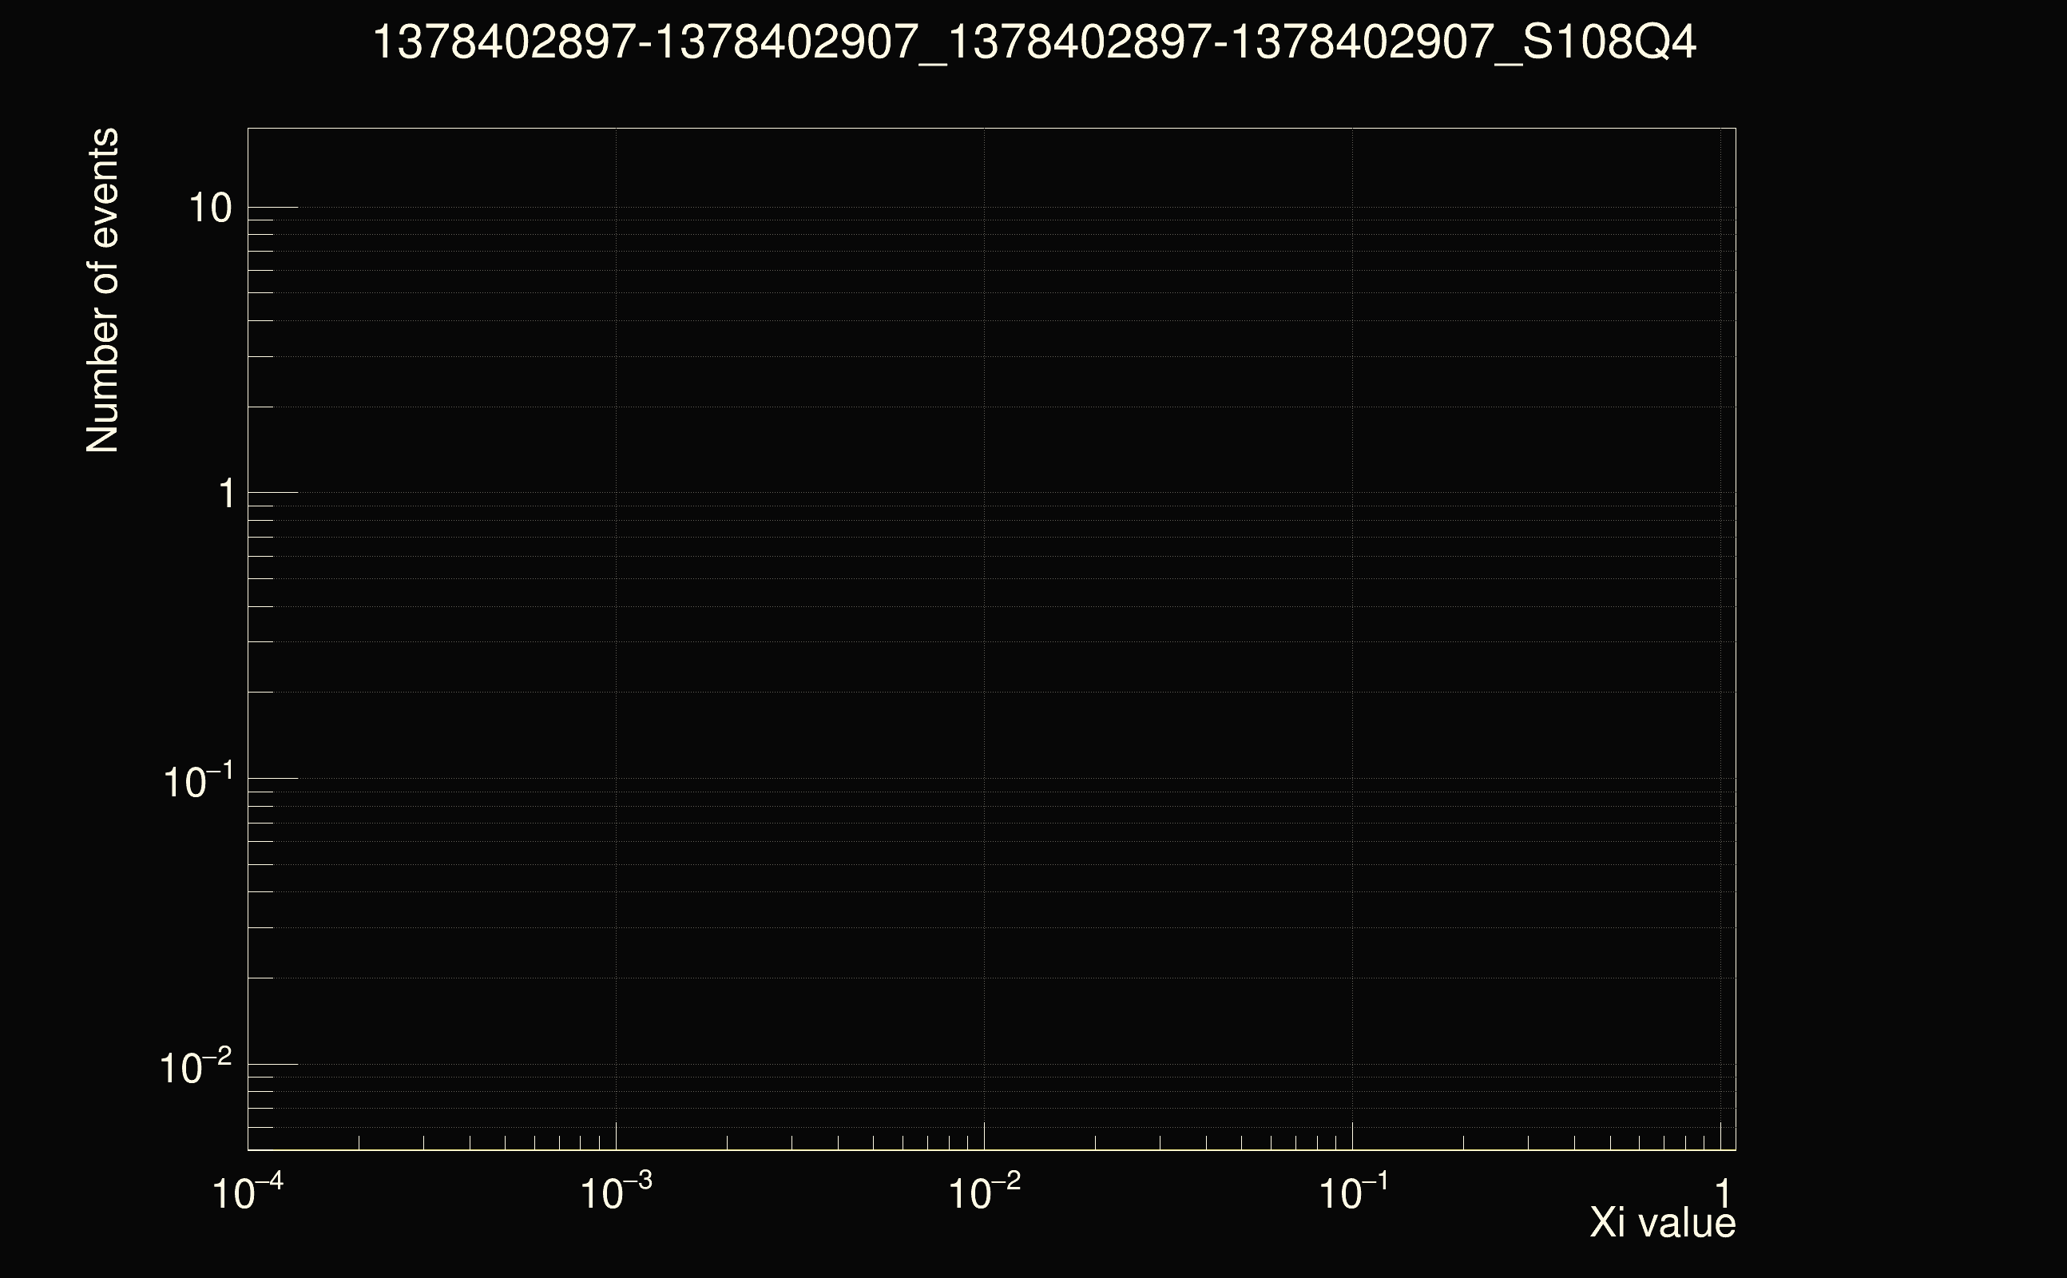Image resolution: width=2067 pixels, height=1278 pixels.
Task: Select the 'Xi value' x-axis label
Action: pyautogui.click(x=1662, y=1222)
